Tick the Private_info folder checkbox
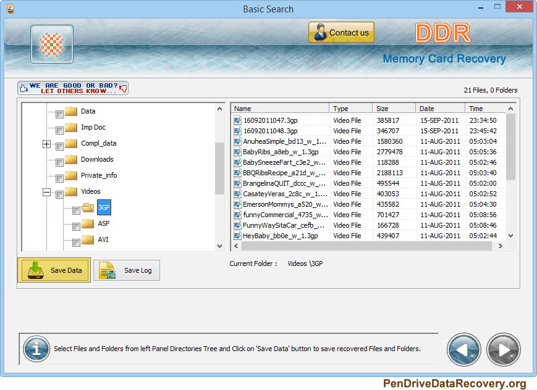537x390 pixels. [59, 178]
